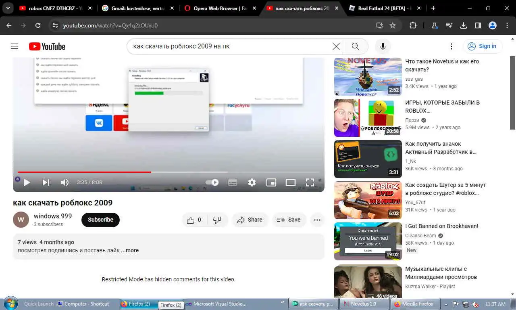516x310 pixels.
Task: Switch to the Microsoft Visual Studio taskbar item
Action: pos(216,304)
